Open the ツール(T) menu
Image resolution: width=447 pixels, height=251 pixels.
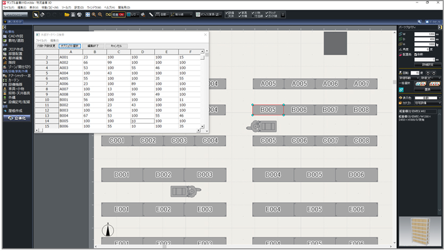[x=67, y=7]
